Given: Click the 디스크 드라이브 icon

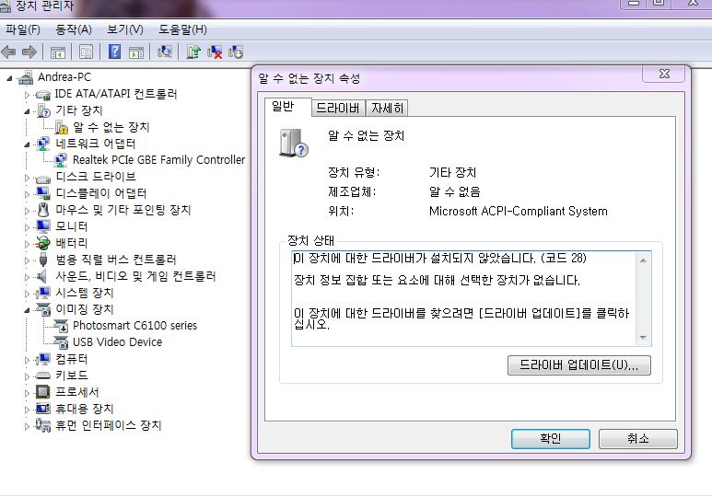Looking at the screenshot, I should click(x=43, y=178).
